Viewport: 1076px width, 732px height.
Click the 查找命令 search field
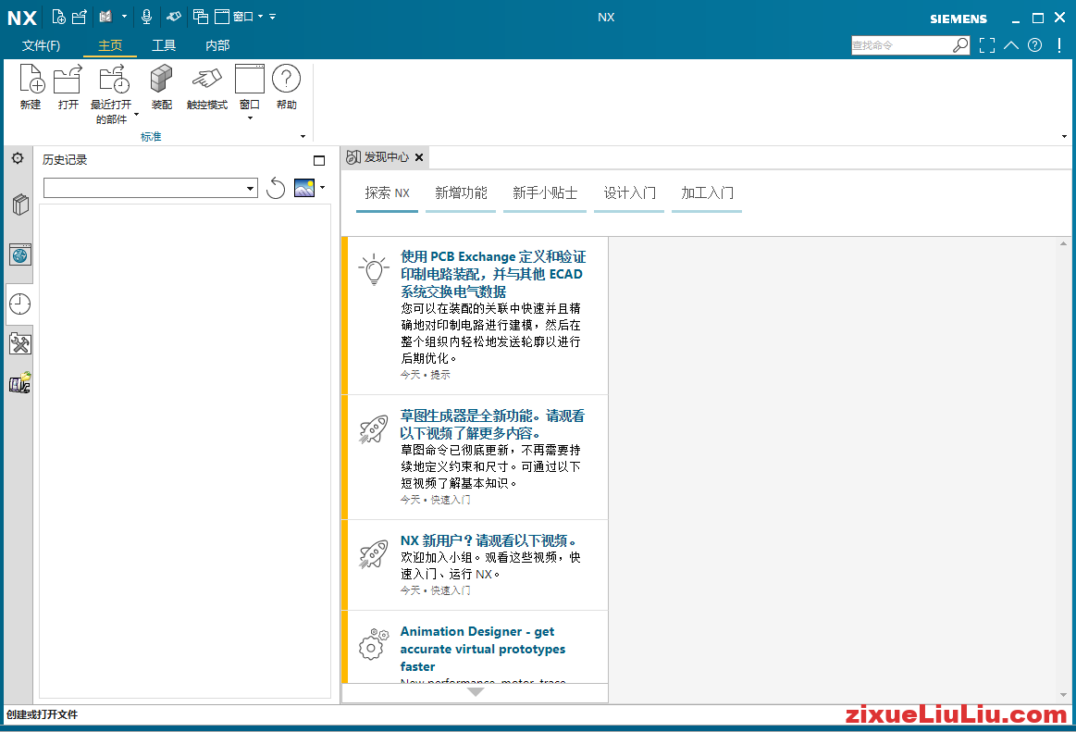click(902, 45)
